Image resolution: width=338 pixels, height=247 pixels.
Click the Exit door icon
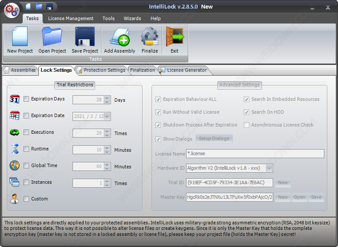[x=175, y=36]
